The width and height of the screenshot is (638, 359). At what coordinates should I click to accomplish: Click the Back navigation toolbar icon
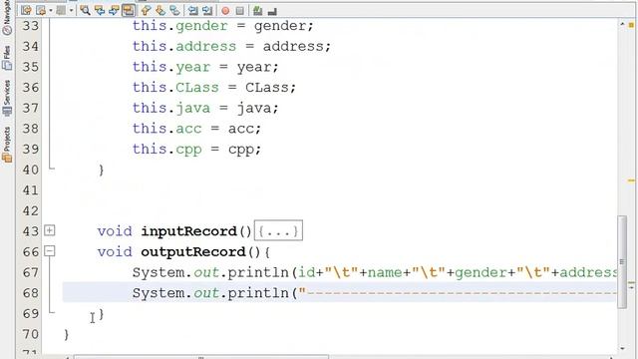(x=41, y=10)
